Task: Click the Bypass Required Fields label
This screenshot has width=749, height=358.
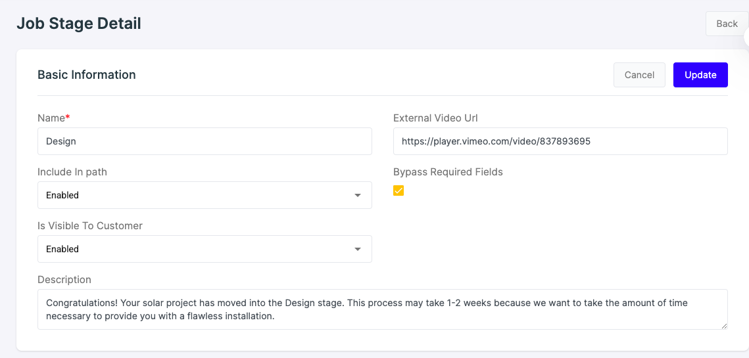Action: 448,172
